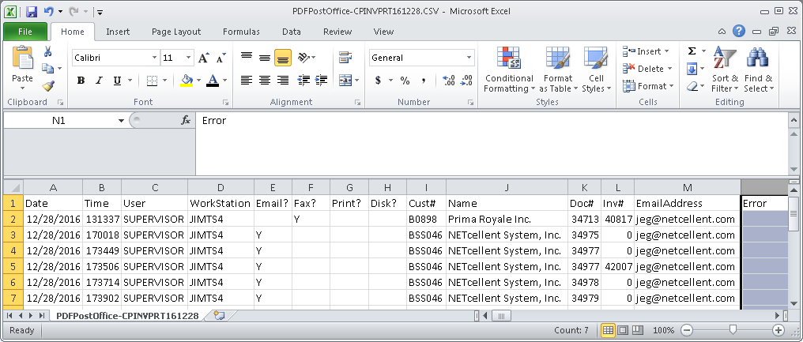Open the File backstage menu
This screenshot has width=803, height=342.
[25, 32]
